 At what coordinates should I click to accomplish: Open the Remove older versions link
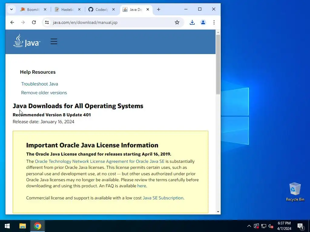pos(44,92)
